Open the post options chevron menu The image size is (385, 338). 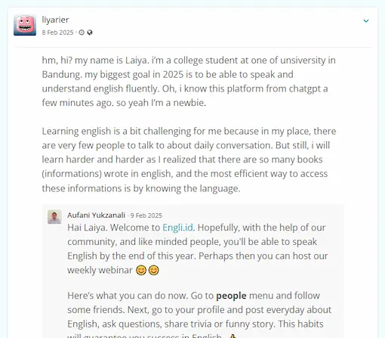pos(366,20)
